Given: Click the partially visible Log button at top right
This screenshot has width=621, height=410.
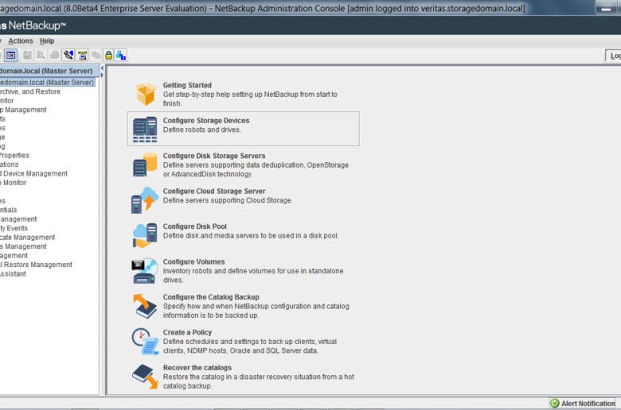Looking at the screenshot, I should point(613,56).
